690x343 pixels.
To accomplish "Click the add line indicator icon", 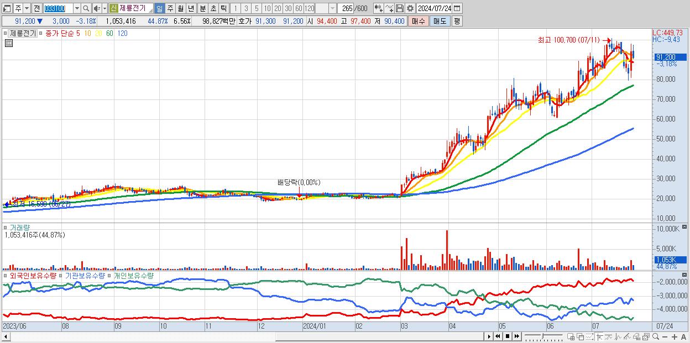I will [x=389, y=8].
